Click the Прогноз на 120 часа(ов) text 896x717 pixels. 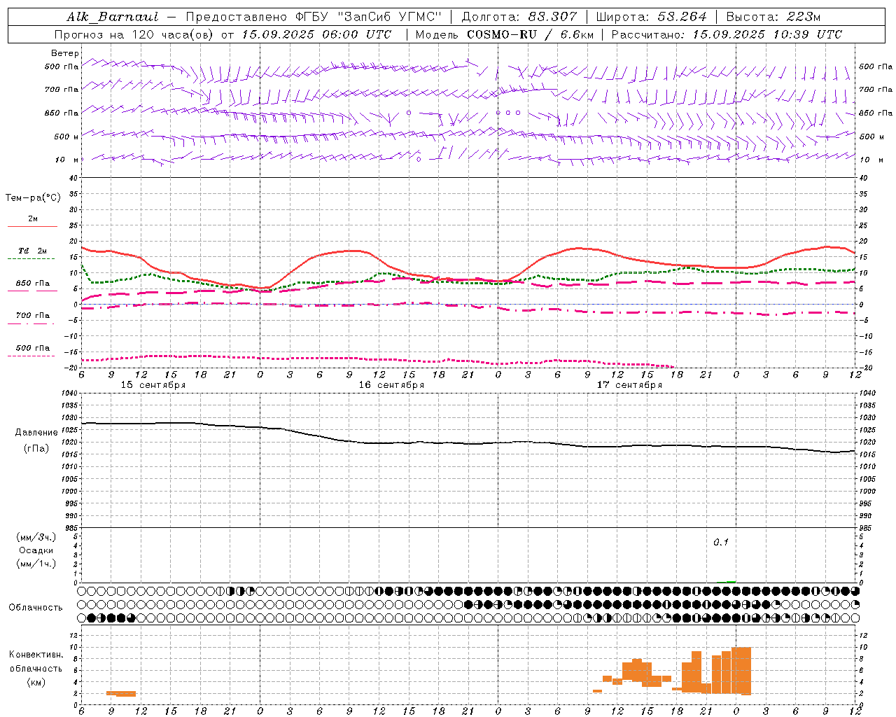pos(135,34)
